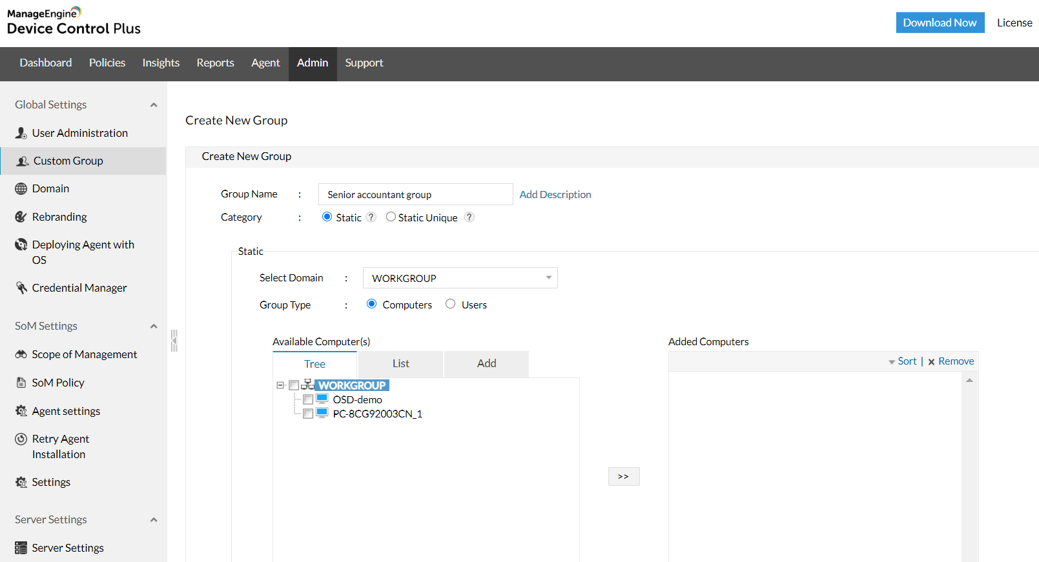
Task: Click the Scope of Management binoculars icon
Action: coord(21,354)
